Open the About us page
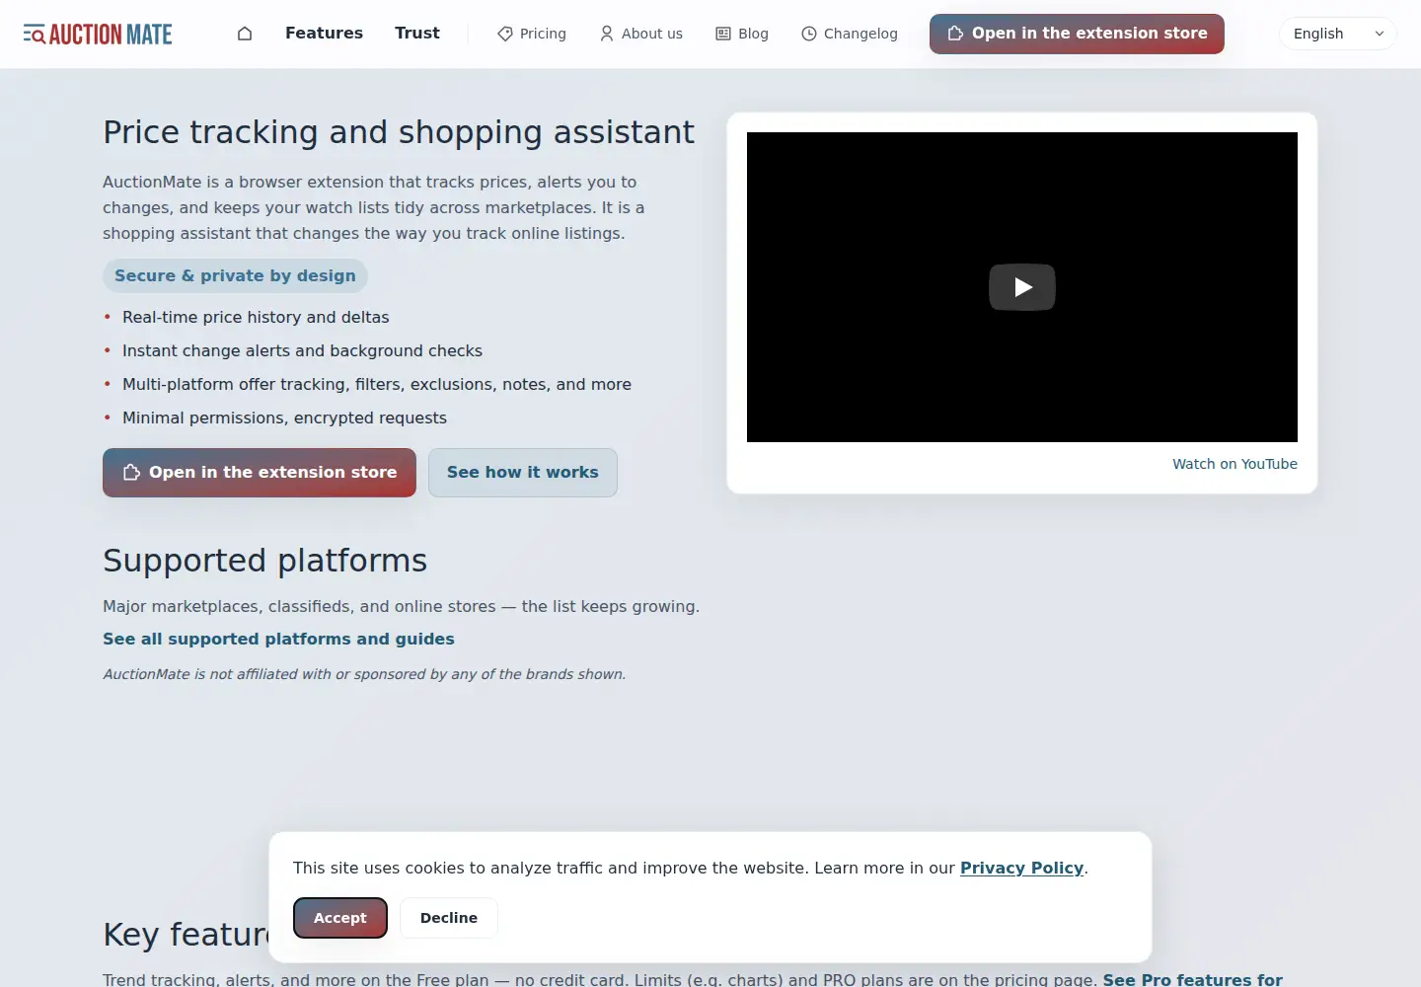This screenshot has height=987, width=1421. (640, 34)
